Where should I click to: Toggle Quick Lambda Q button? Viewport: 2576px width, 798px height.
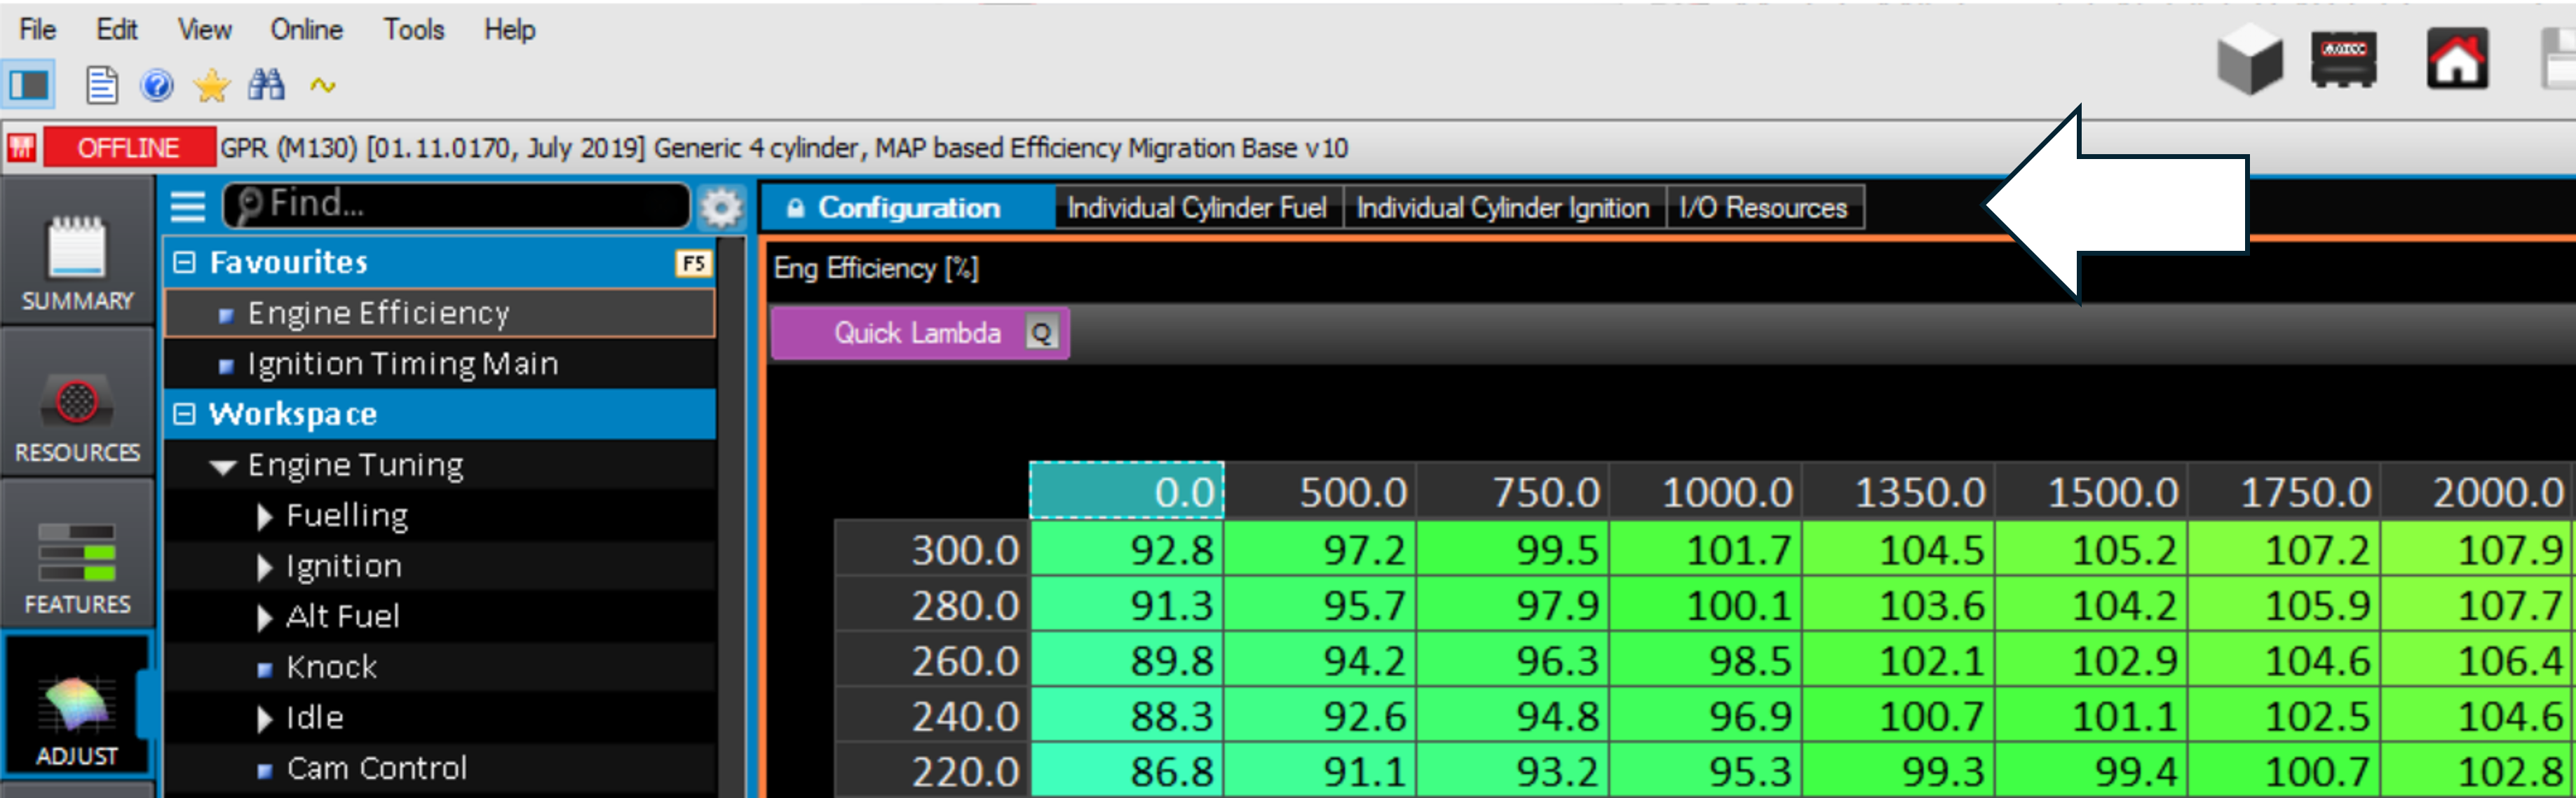tap(1041, 333)
